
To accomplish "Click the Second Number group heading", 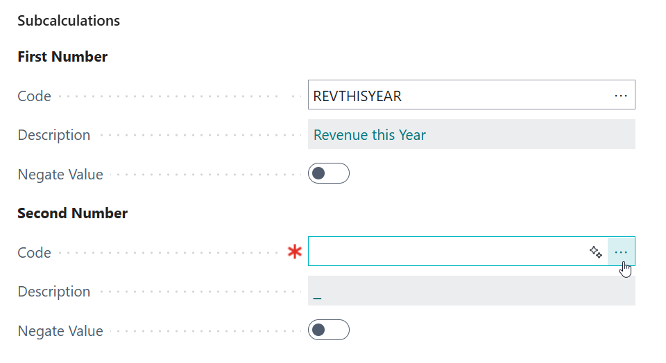I will click(72, 213).
